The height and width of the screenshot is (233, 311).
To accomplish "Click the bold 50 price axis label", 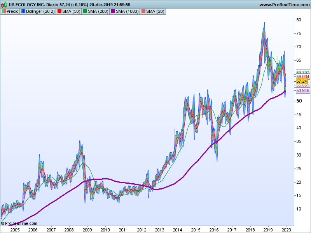I will coord(299,101).
